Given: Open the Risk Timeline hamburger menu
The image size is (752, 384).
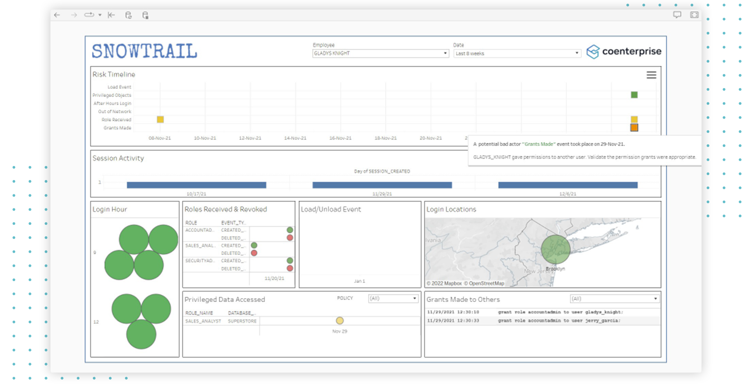Looking at the screenshot, I should click(651, 75).
